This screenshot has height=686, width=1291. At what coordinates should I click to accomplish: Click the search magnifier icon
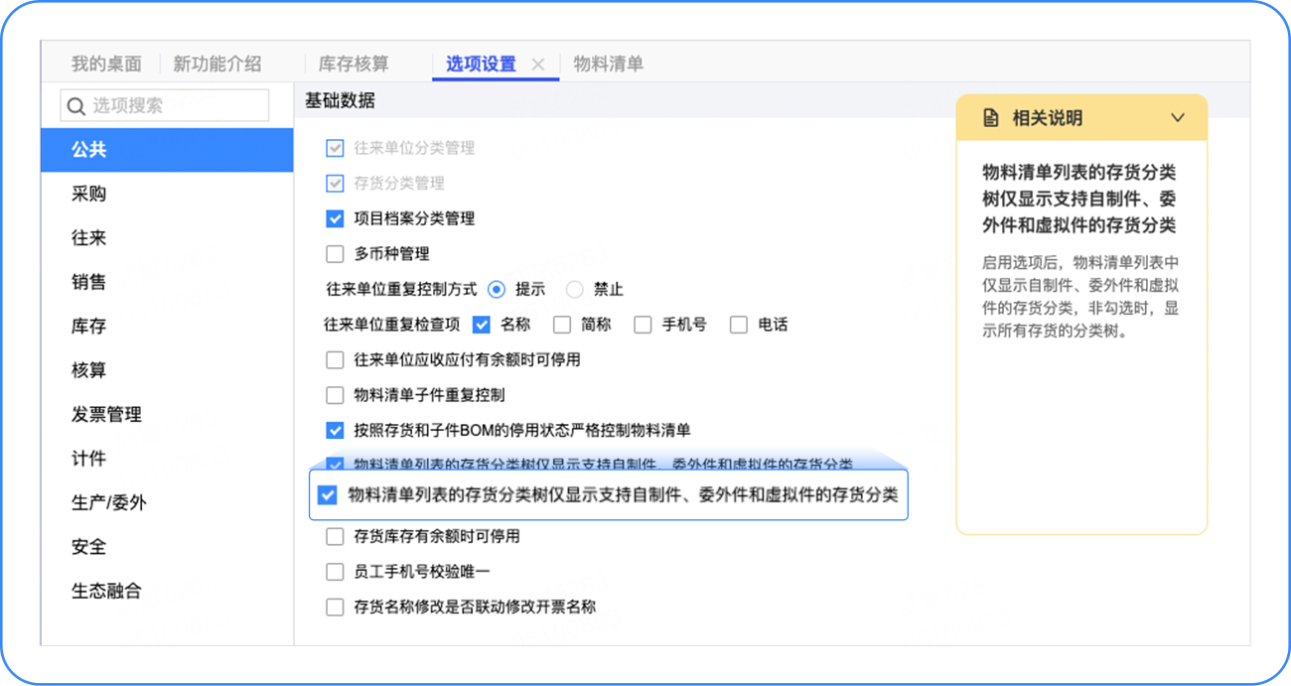[76, 105]
